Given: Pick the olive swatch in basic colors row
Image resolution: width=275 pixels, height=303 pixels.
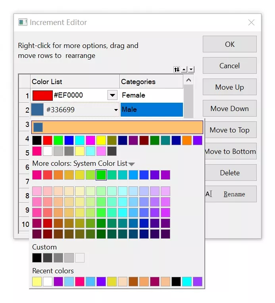Looking at the screenshot, I should [112, 140].
